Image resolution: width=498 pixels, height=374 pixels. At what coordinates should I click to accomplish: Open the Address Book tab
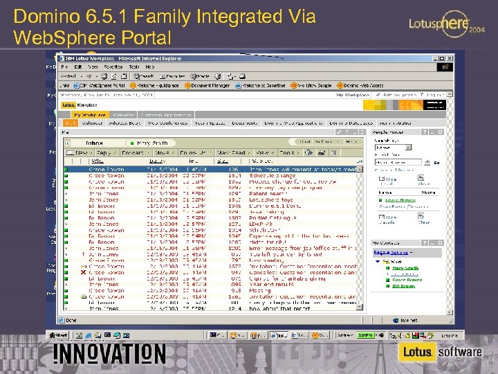pyautogui.click(x=124, y=123)
